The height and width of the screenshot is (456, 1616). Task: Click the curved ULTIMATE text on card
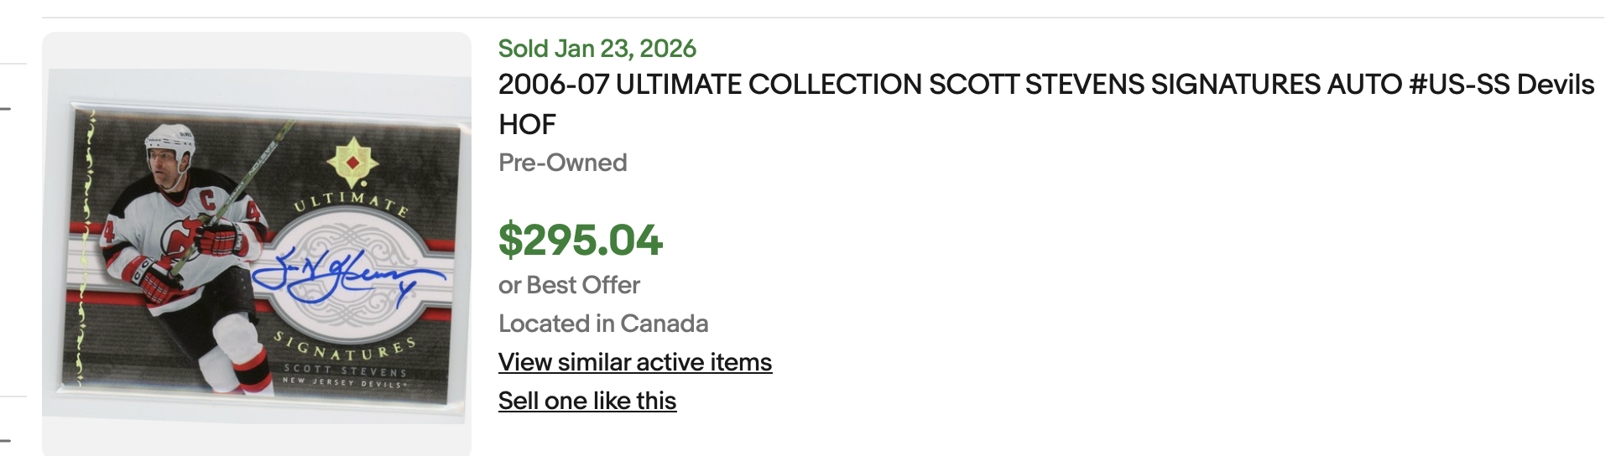(352, 201)
